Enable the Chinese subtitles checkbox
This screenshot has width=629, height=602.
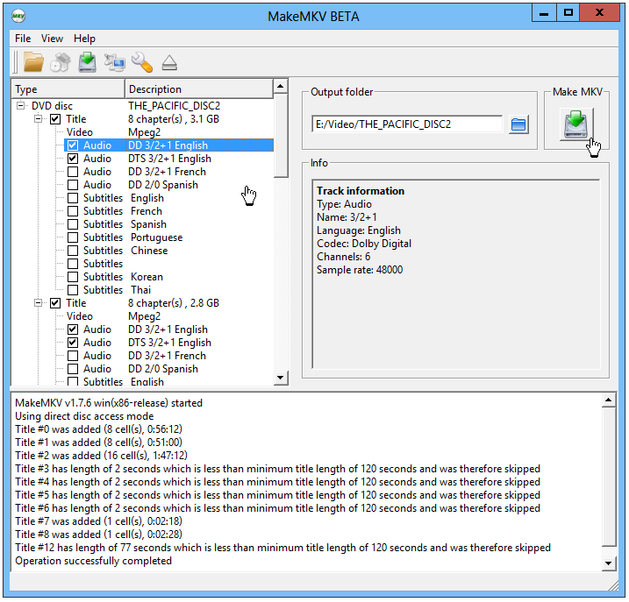tap(73, 251)
